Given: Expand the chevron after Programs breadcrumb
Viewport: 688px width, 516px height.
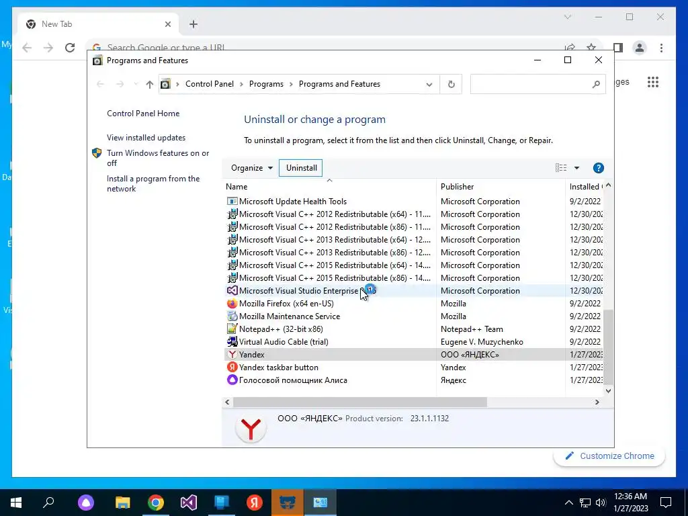Looking at the screenshot, I should coord(291,84).
